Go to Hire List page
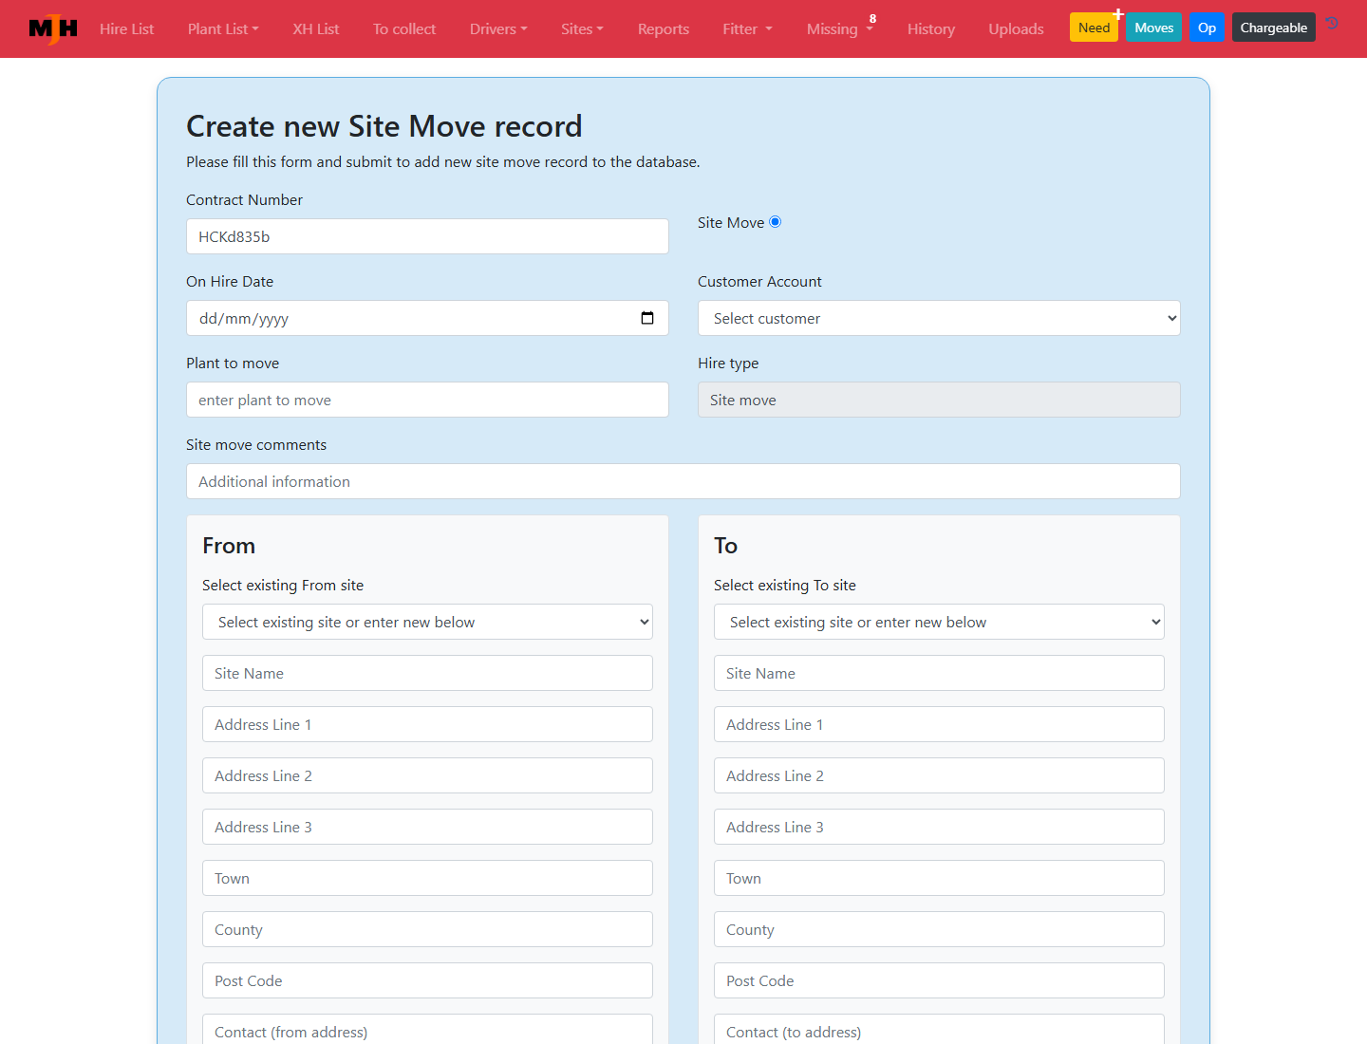Viewport: 1367px width, 1044px height. (x=126, y=28)
